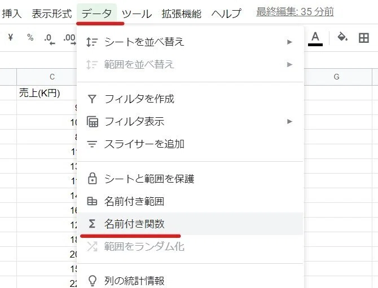This screenshot has height=288, width=378.
Task: Expand the フィルタ表示 submenu arrow
Action: coord(289,121)
